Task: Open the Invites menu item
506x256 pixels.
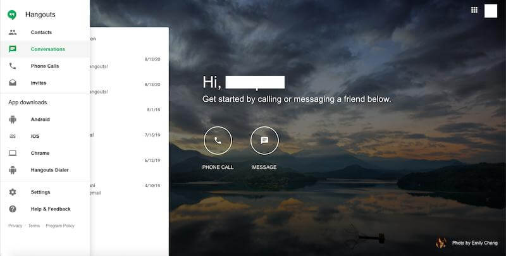Action: click(45, 83)
